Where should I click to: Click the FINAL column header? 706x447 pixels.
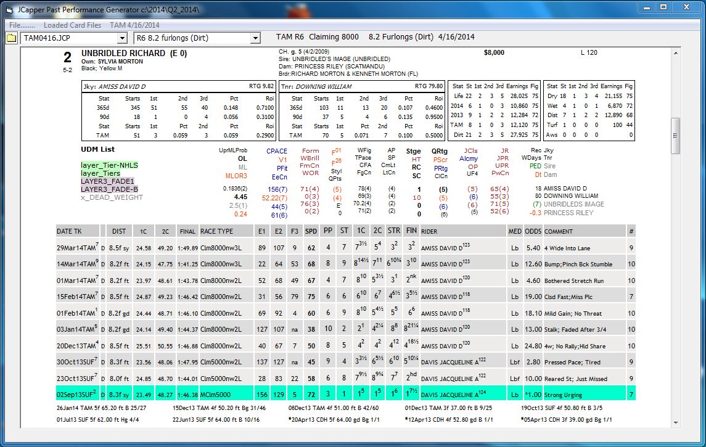pos(187,231)
